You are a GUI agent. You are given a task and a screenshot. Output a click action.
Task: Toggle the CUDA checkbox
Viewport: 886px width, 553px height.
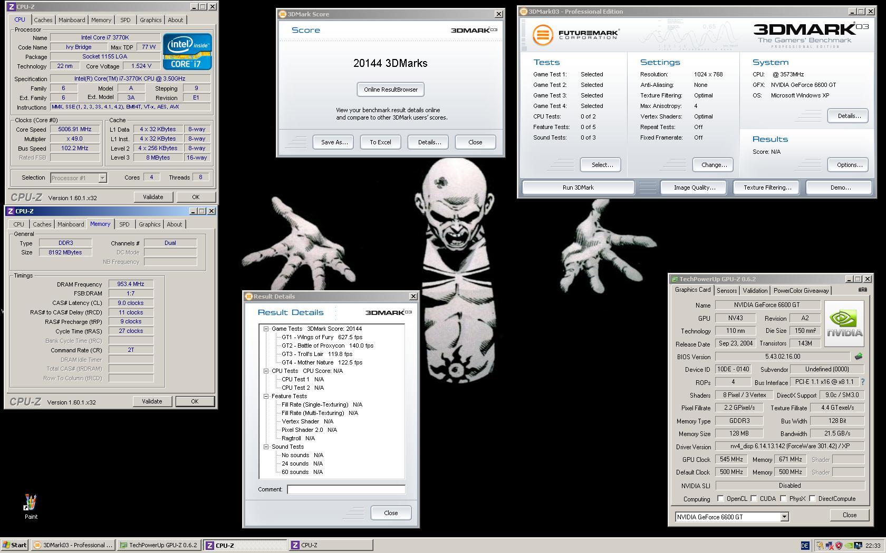click(x=754, y=499)
